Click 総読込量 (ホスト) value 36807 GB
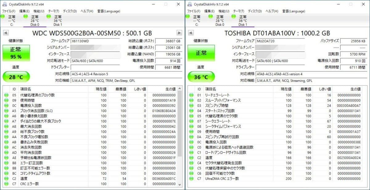The width and height of the screenshot is (370, 190). point(168,41)
